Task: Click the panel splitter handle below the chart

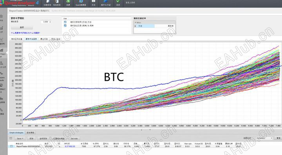Action: tap(146, 130)
